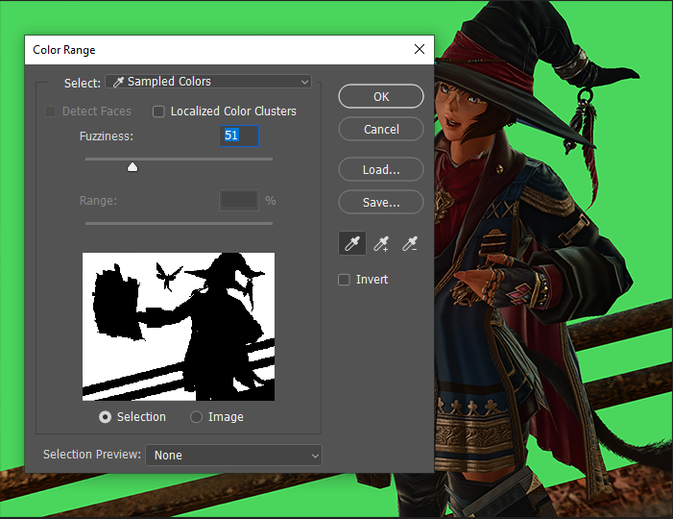The width and height of the screenshot is (673, 519).
Task: Select the Selection radio button
Action: [106, 417]
